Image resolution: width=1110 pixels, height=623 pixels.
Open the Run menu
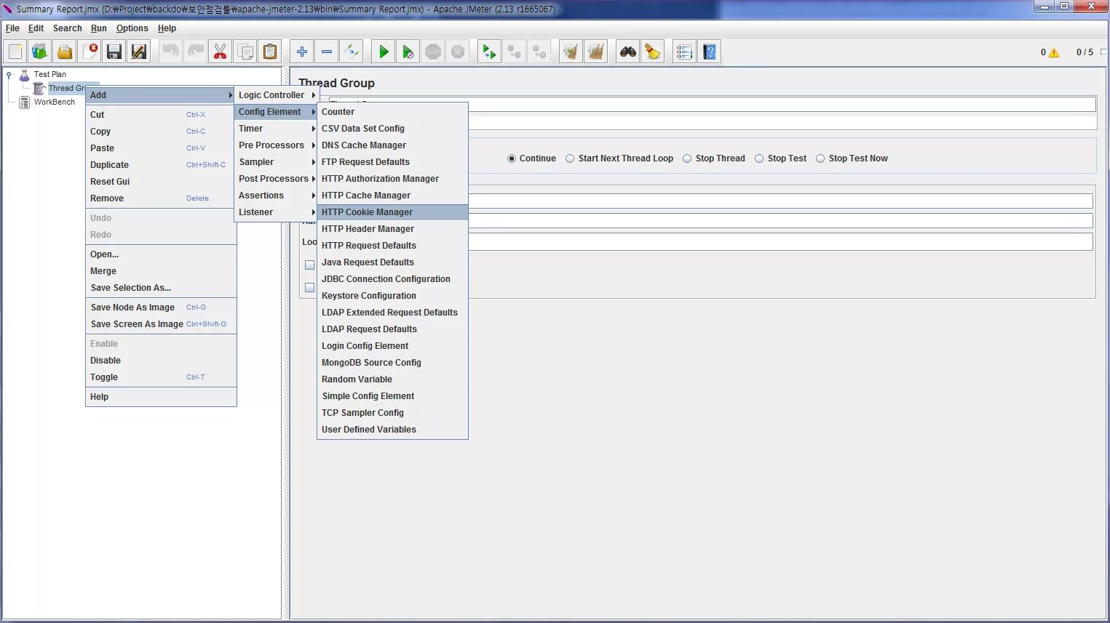tap(99, 28)
